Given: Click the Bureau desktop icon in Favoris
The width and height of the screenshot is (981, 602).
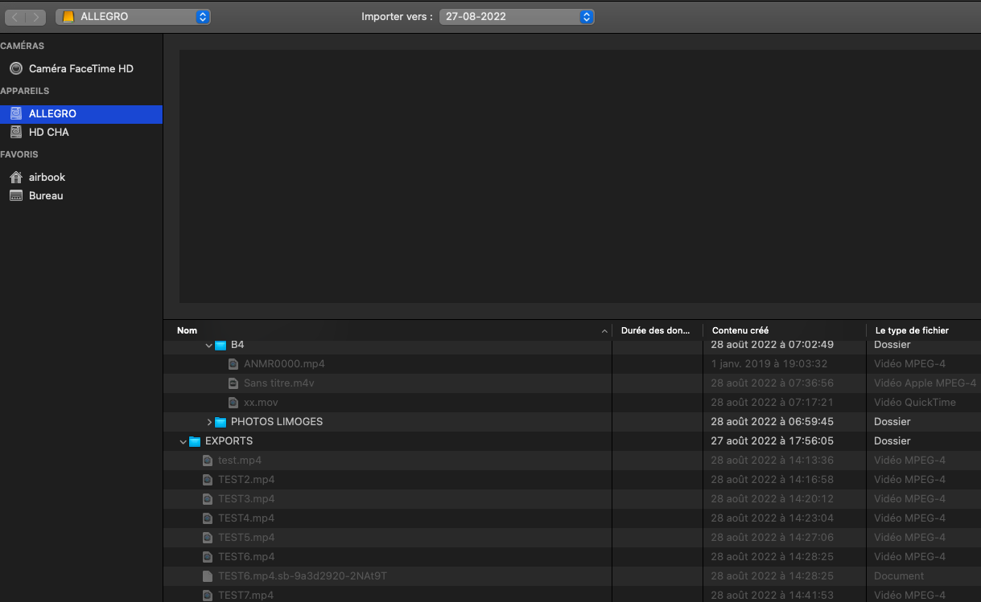Looking at the screenshot, I should 16,196.
